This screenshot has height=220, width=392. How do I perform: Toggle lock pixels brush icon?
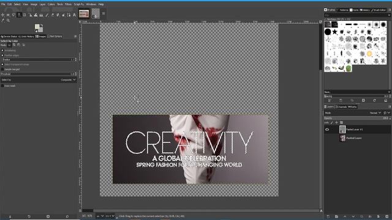tap(332, 122)
